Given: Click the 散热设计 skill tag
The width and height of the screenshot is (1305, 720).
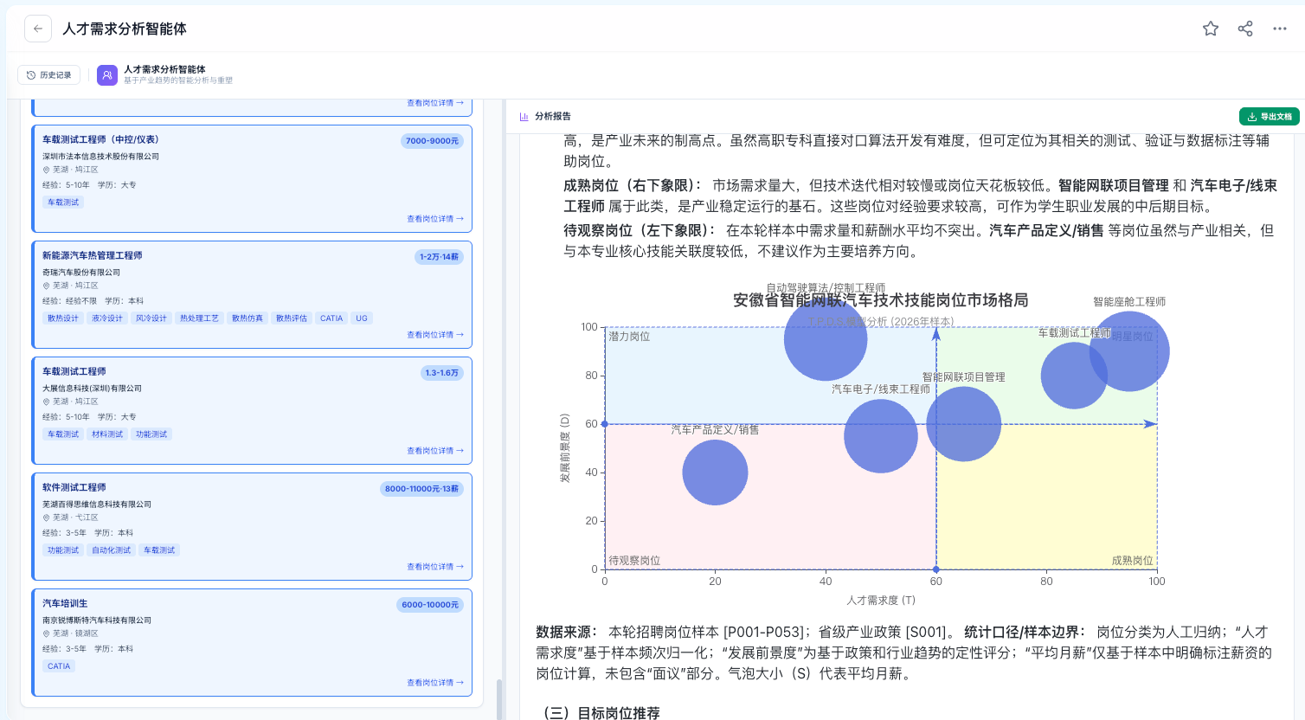Looking at the screenshot, I should click(x=63, y=318).
